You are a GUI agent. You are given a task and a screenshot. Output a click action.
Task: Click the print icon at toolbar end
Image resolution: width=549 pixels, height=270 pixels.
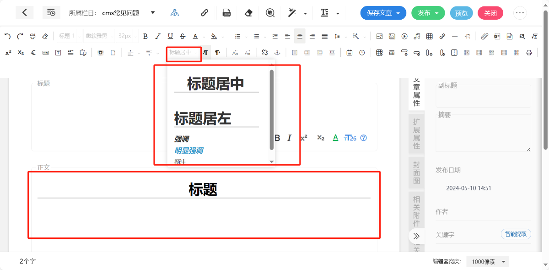click(529, 53)
